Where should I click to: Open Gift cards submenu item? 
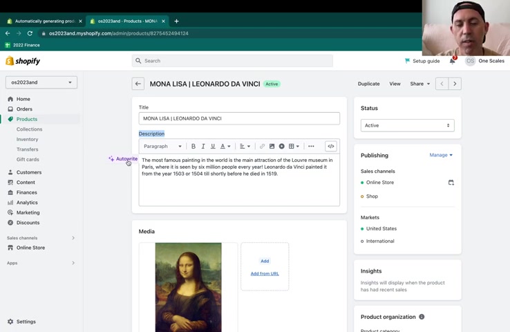click(x=28, y=160)
